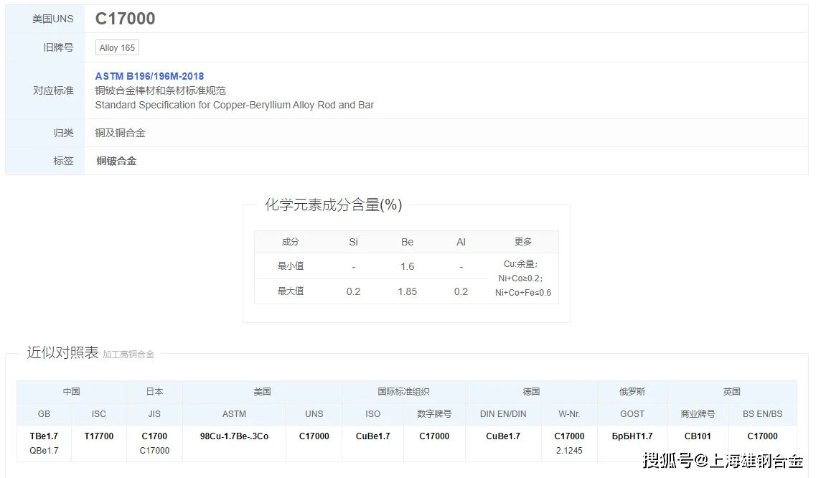
Task: Click the C17000 UNS grade heading
Action: pos(125,19)
